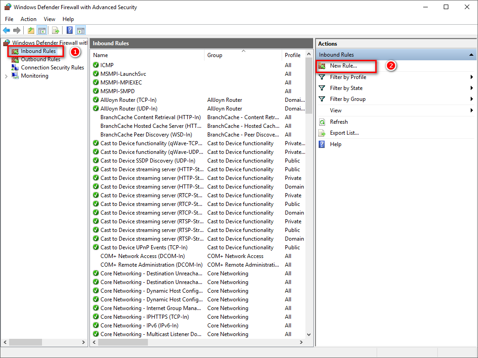This screenshot has height=358, width=478.
Task: Select the enabled checkmark on ICMP rule
Action: coord(95,65)
